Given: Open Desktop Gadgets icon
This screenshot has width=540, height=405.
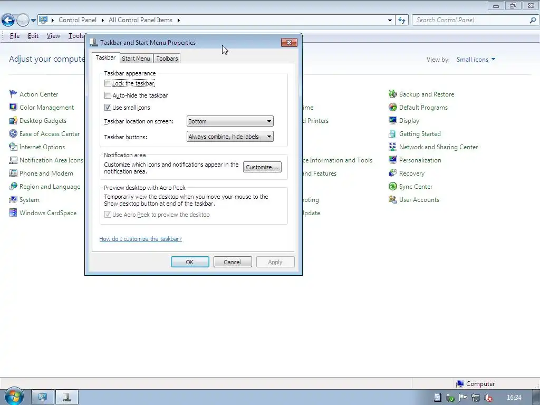Looking at the screenshot, I should (13, 121).
